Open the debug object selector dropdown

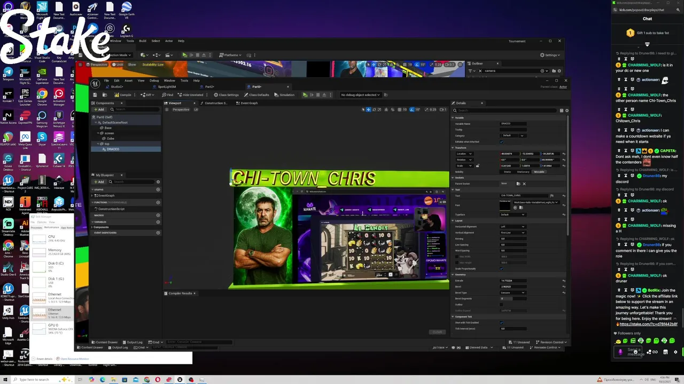(361, 95)
